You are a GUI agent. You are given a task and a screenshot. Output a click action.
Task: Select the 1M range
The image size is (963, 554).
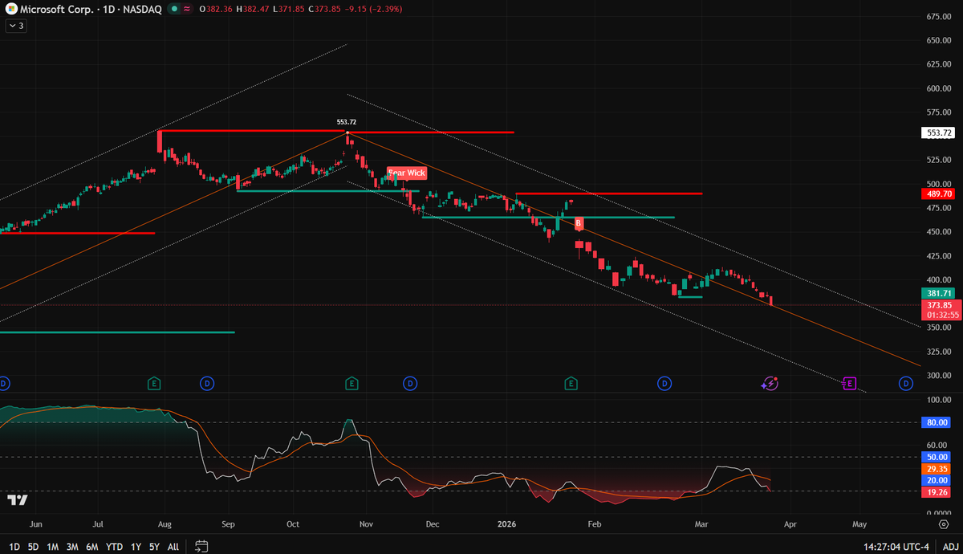tap(52, 547)
